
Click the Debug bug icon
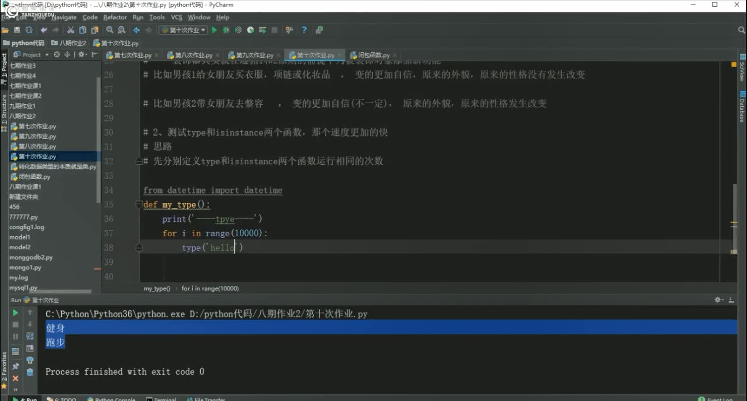pos(226,30)
